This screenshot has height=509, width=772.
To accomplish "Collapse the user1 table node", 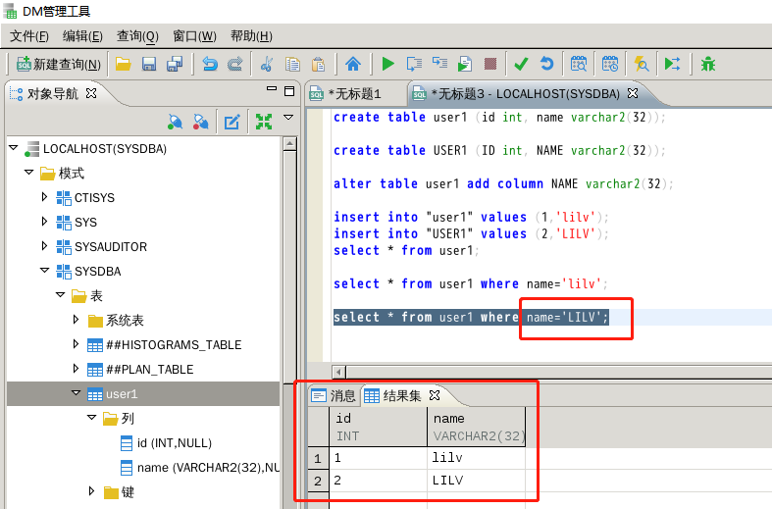I will pyautogui.click(x=76, y=393).
